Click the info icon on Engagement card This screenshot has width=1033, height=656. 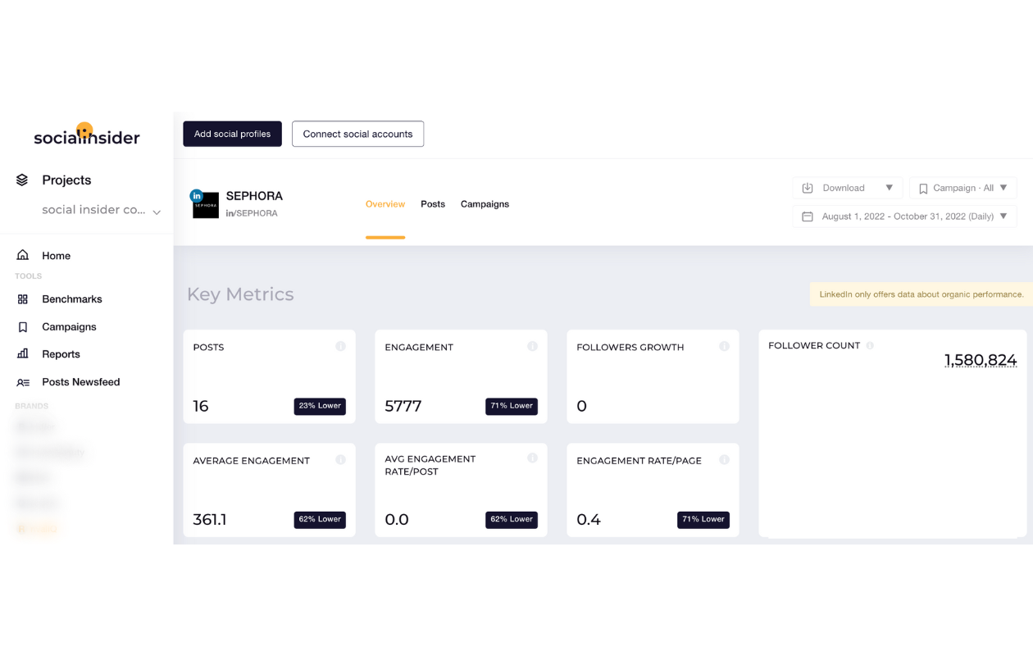point(532,346)
